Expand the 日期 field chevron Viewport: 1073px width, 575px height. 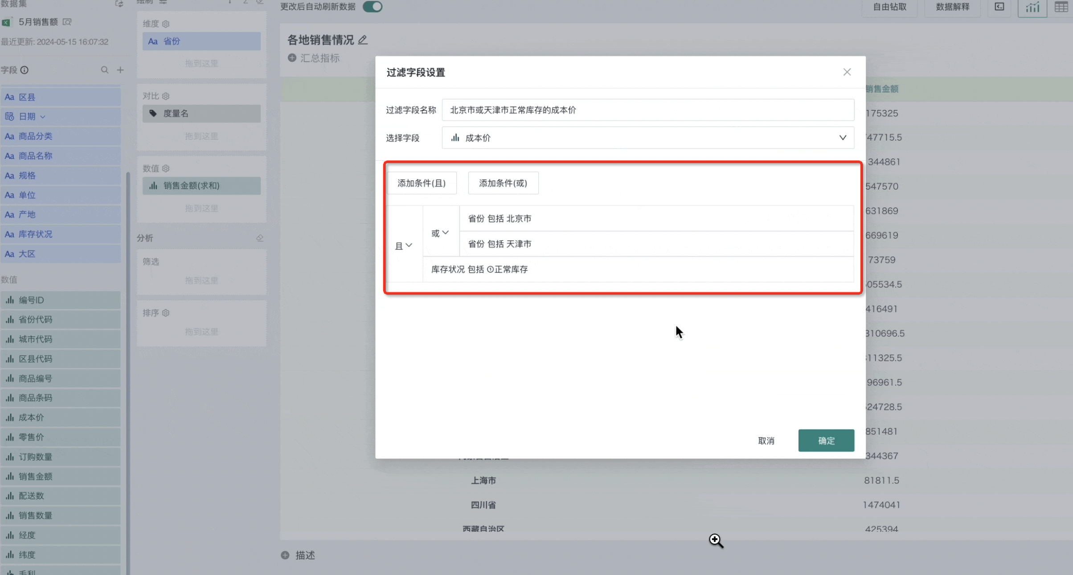click(43, 117)
